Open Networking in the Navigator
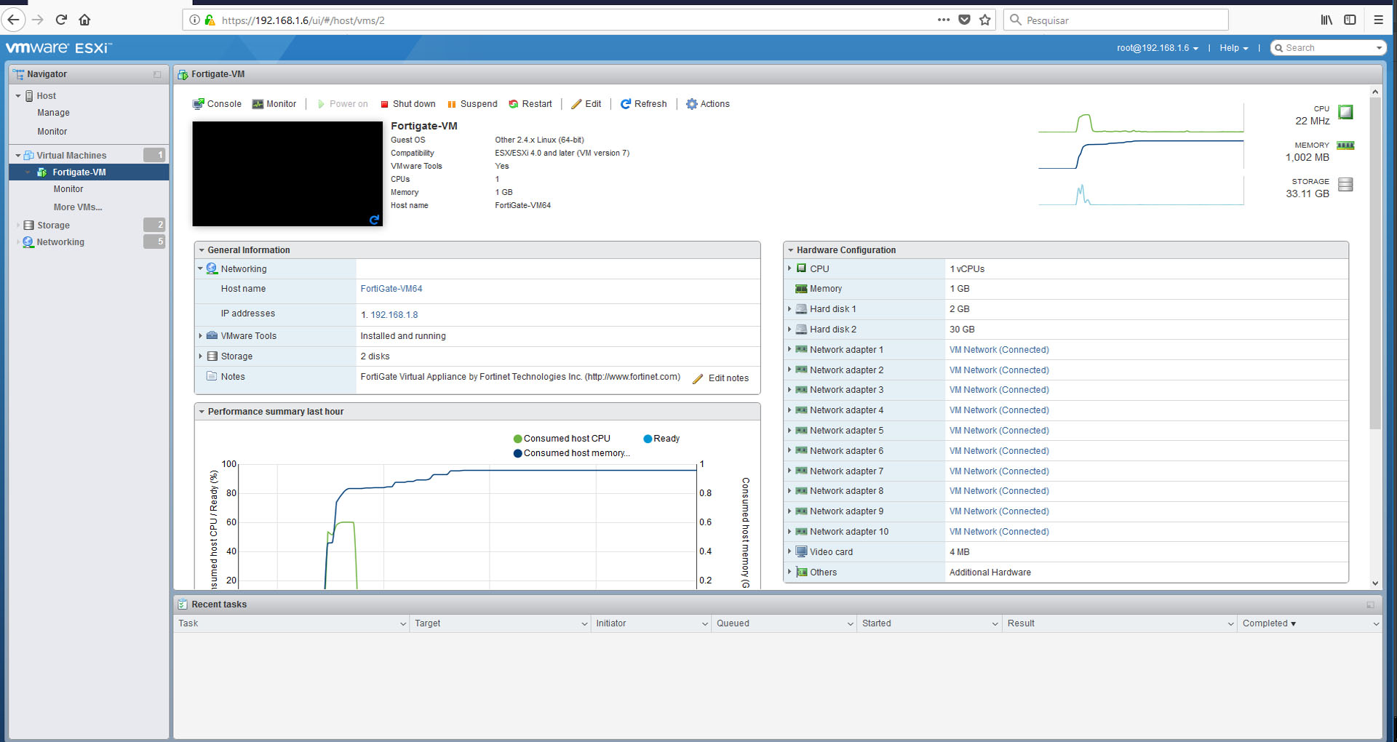 60,242
